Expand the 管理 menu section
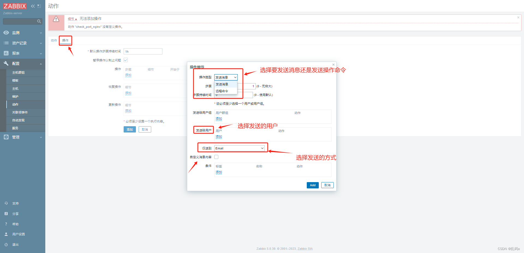Screen dimensions: 524x253 (23, 137)
